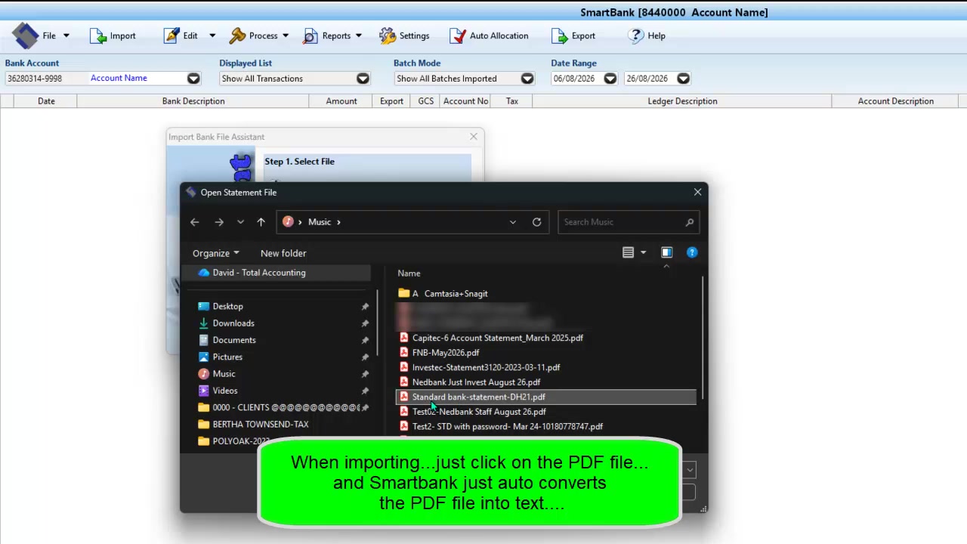Open Videos in the sidebar

(224, 391)
